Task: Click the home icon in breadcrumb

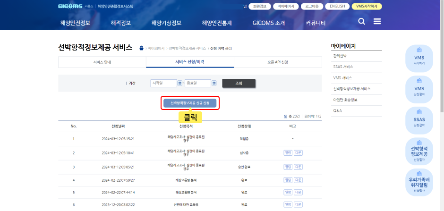Action: [141, 48]
